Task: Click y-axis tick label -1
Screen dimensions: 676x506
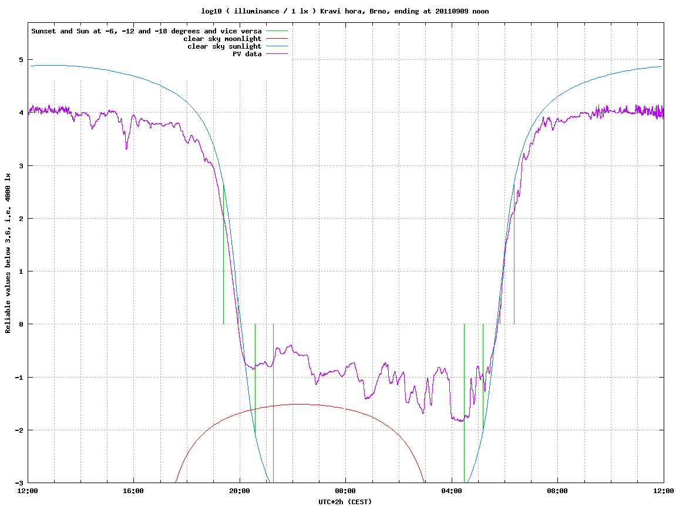Action: click(x=19, y=378)
